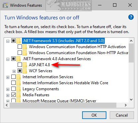Click the folder icon beside Internet Information Services
The height and width of the screenshot is (123, 138).
19,77
